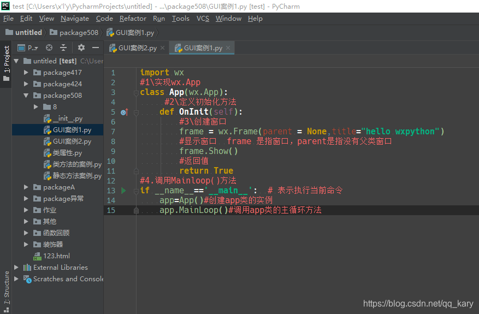This screenshot has height=314, width=479.
Task: Click the override gutter icon on line 5
Action: coord(125,112)
